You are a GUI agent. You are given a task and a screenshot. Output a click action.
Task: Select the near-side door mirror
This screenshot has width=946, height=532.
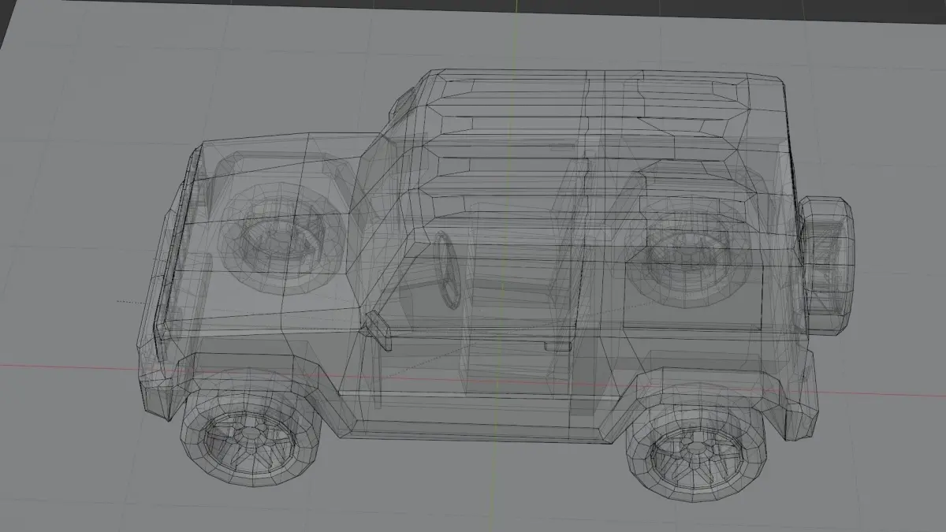tap(378, 329)
